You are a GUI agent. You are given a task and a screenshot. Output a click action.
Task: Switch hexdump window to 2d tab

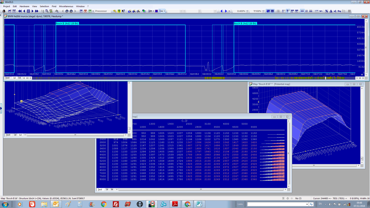(x=15, y=78)
